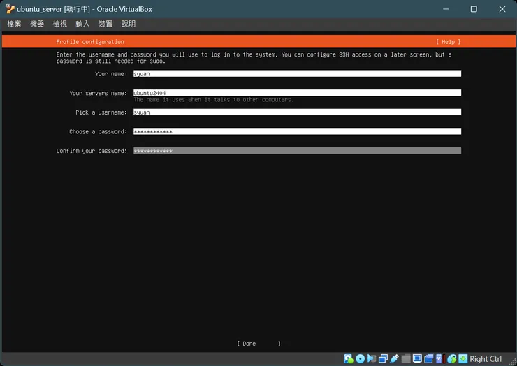Click the USB devices status icon
Image resolution: width=517 pixels, height=366 pixels.
point(394,358)
